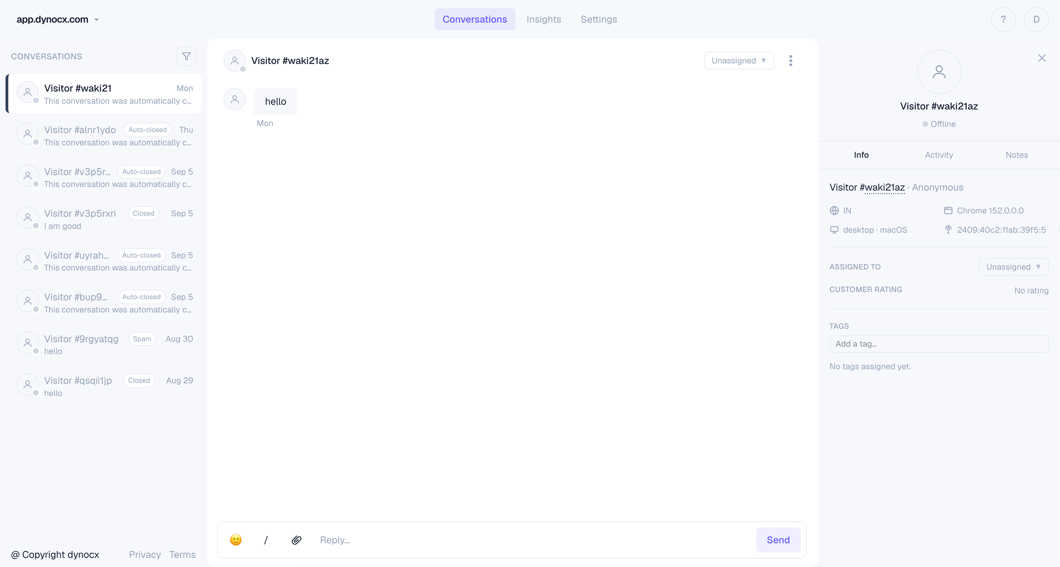1060x567 pixels.
Task: Click the visitor avatar in the conversation header
Action: click(x=235, y=60)
